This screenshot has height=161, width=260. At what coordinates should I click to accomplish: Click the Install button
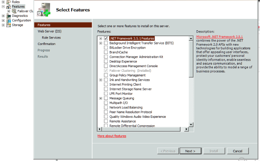[x=214, y=151]
